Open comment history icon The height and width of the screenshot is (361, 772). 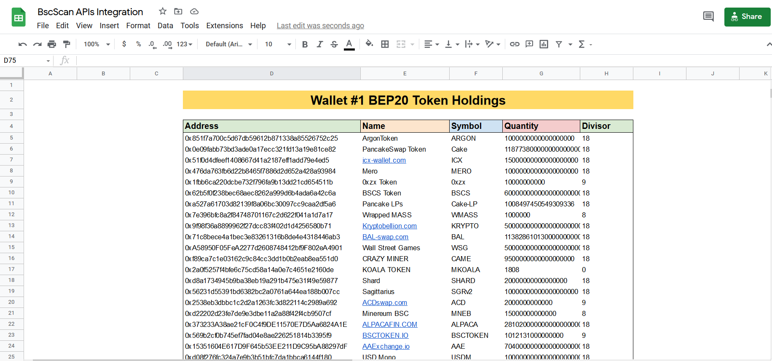click(x=708, y=17)
